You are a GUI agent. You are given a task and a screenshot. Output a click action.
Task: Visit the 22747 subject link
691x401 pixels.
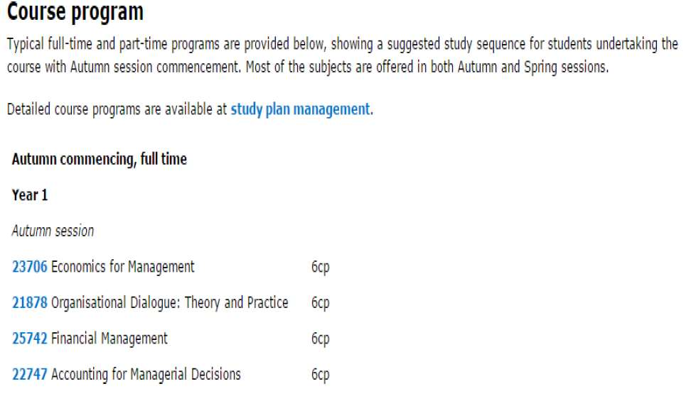30,375
